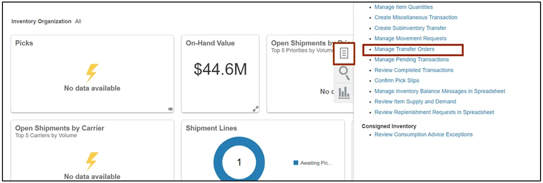
Task: Expand the On-Hand Value card
Action: [255, 109]
